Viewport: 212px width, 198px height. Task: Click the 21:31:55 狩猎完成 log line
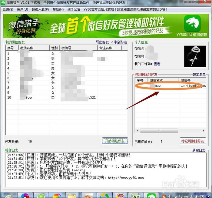click(68, 155)
